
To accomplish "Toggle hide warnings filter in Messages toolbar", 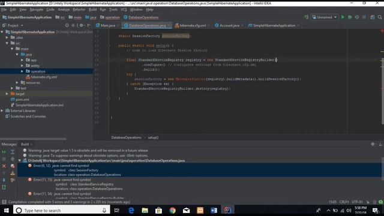I will (13, 166).
